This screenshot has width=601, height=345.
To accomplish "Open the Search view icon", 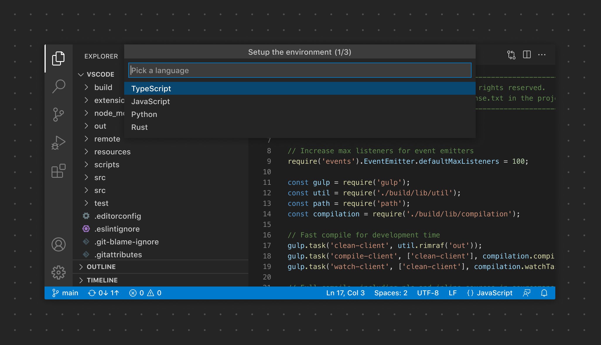I will [x=58, y=86].
